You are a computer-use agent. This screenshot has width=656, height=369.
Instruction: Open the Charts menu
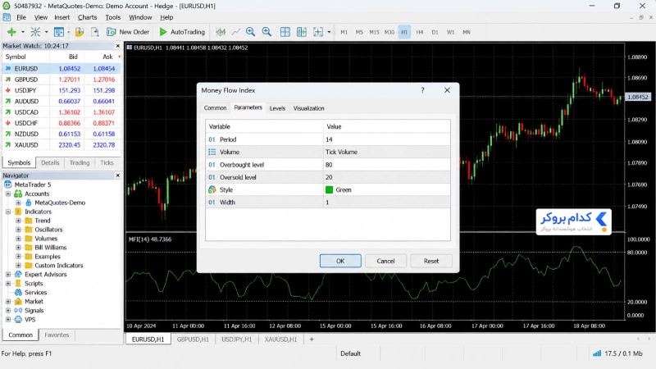pos(87,17)
